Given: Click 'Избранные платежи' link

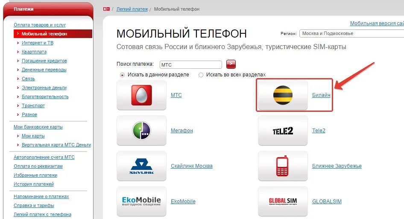Looking at the screenshot, I should pos(35,175).
